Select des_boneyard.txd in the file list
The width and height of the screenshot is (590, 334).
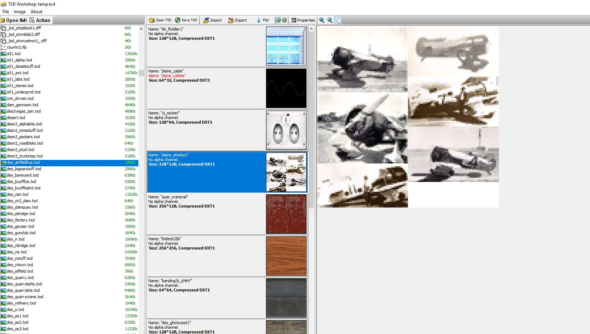point(69,176)
